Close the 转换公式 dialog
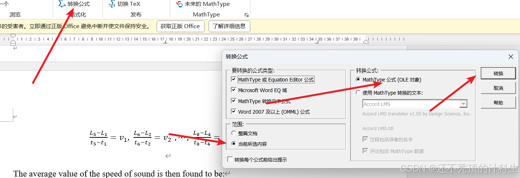The width and height of the screenshot is (520, 178). point(511,56)
